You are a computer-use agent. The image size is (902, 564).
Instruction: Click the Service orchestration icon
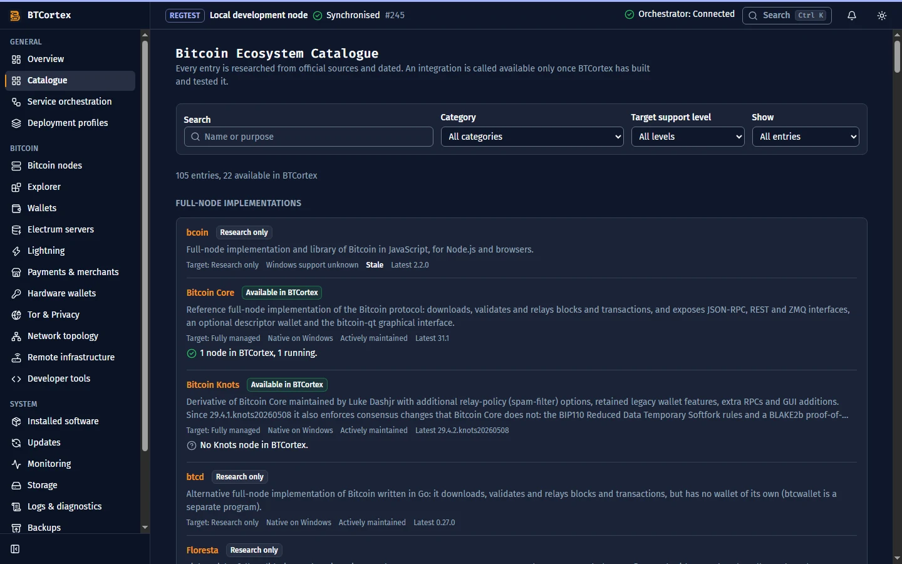coord(16,102)
